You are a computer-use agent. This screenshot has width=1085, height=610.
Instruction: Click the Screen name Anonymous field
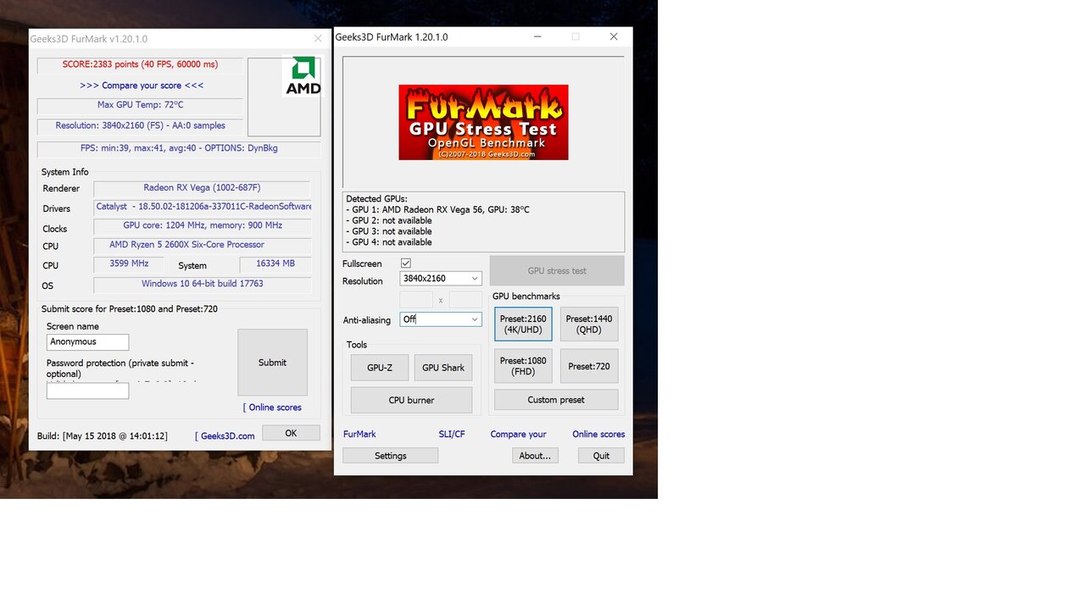click(87, 342)
